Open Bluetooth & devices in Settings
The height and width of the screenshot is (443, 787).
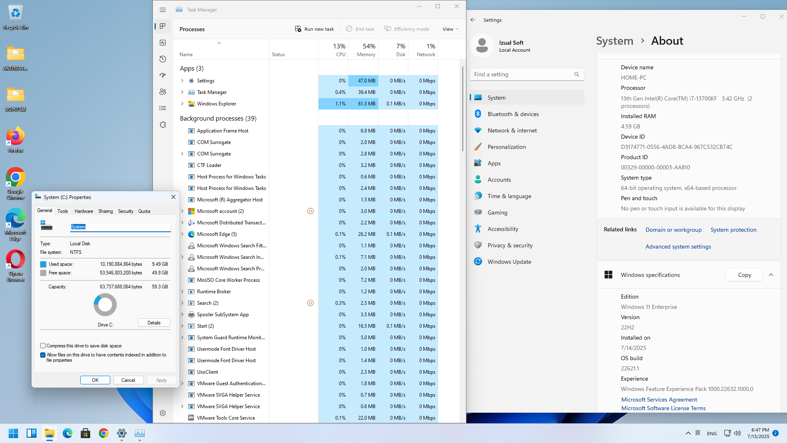527,114
